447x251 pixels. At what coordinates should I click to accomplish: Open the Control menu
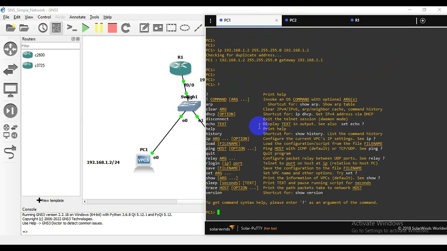44,17
